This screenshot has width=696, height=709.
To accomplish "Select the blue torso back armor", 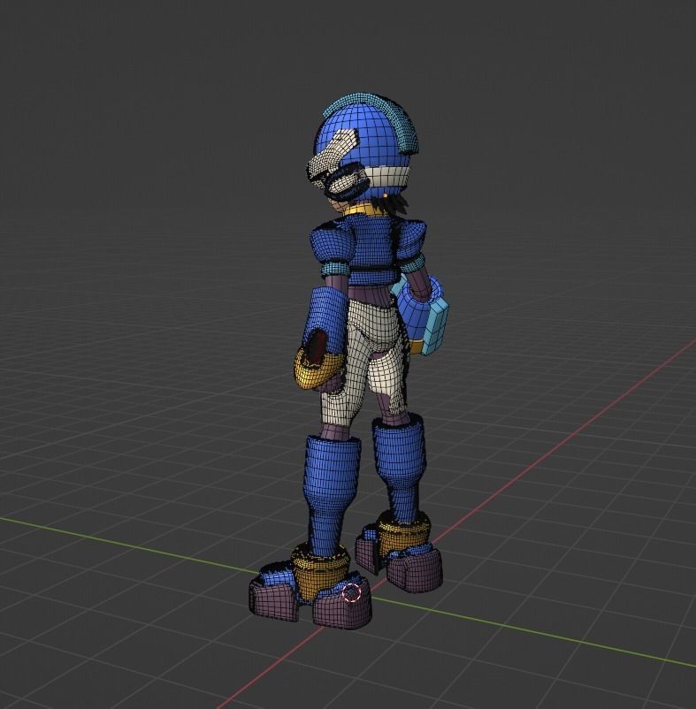I will click(x=373, y=247).
